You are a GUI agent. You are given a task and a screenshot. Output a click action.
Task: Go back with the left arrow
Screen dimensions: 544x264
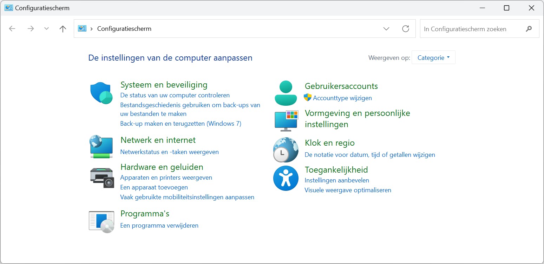pos(12,29)
